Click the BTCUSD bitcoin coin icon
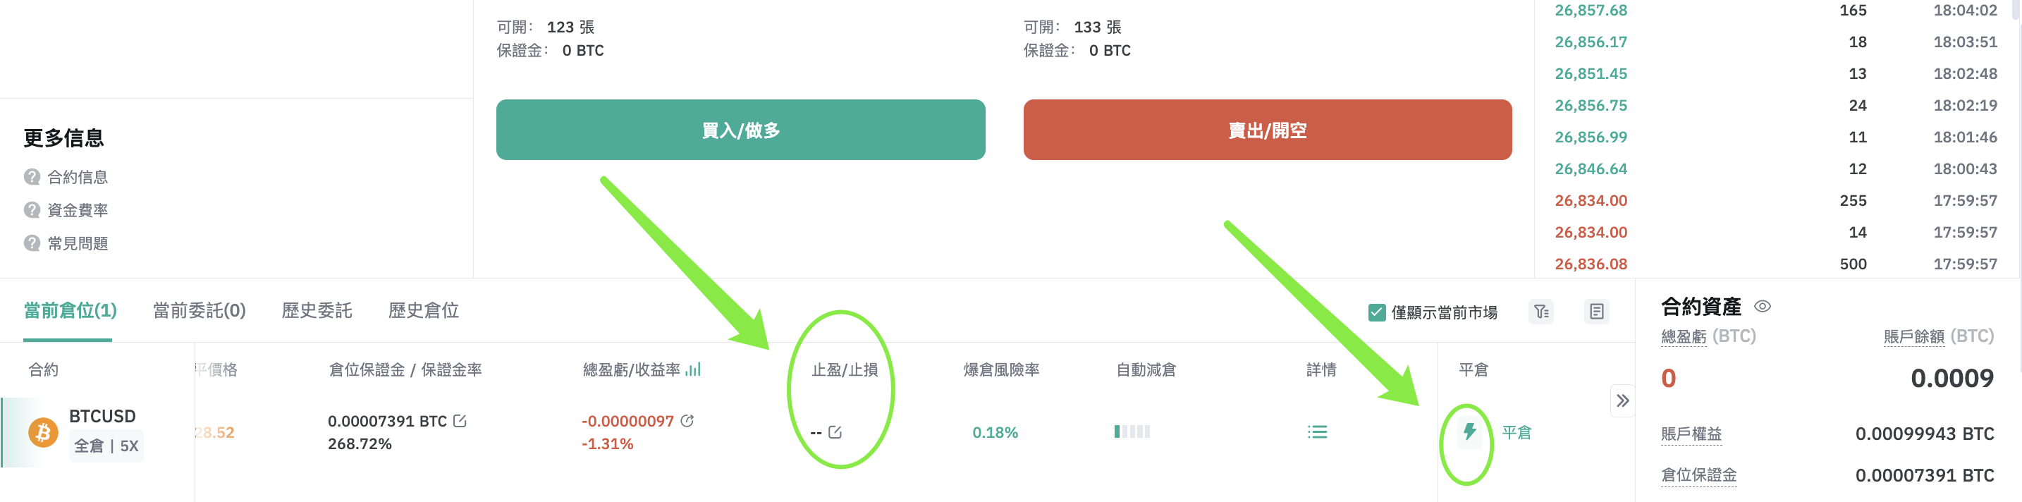 (43, 432)
